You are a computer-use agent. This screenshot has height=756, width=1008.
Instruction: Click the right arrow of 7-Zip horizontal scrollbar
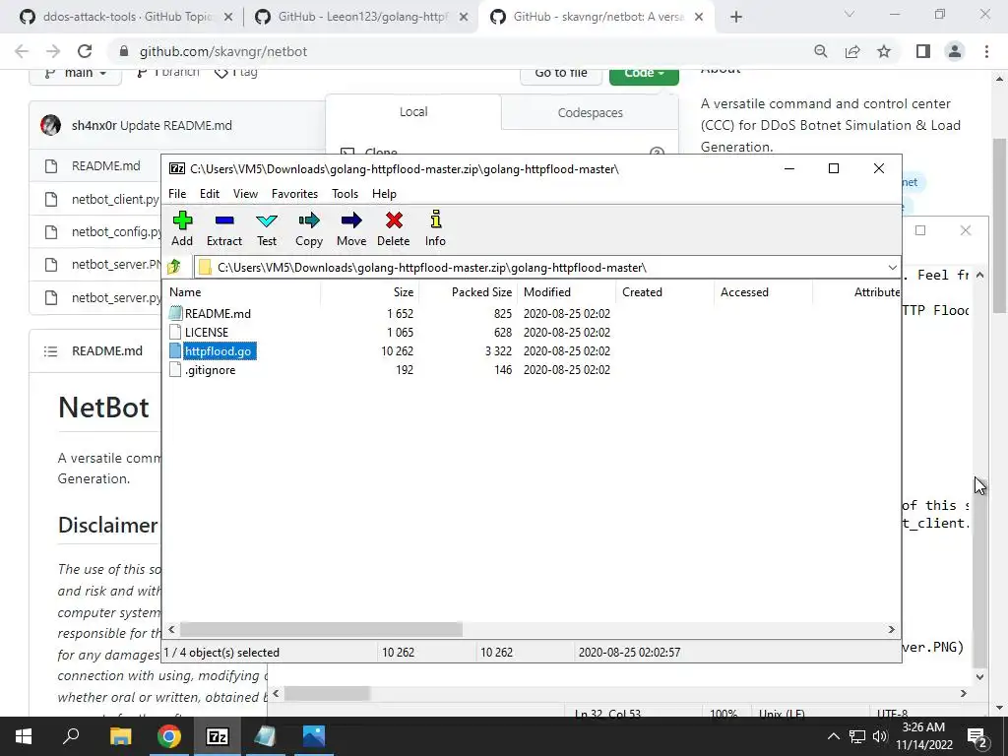(892, 629)
